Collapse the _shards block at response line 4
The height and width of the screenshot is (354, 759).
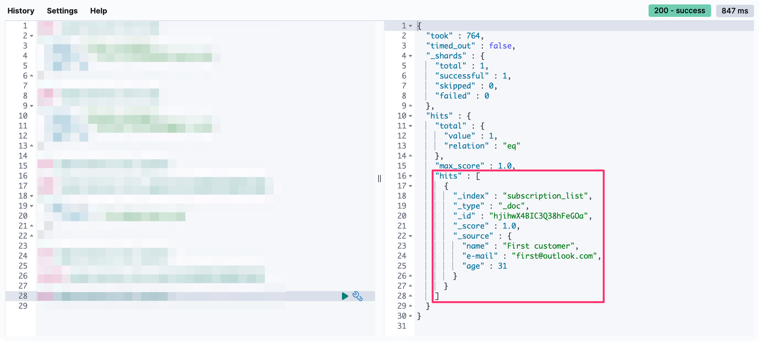[x=410, y=56]
